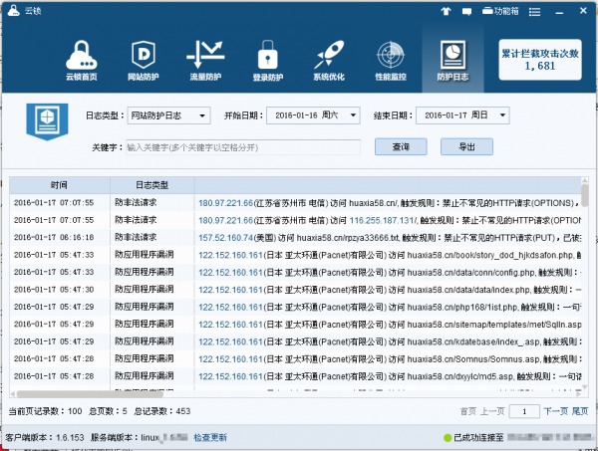Click the 关键字 keyword input field
The width and height of the screenshot is (598, 451).
pyautogui.click(x=241, y=146)
